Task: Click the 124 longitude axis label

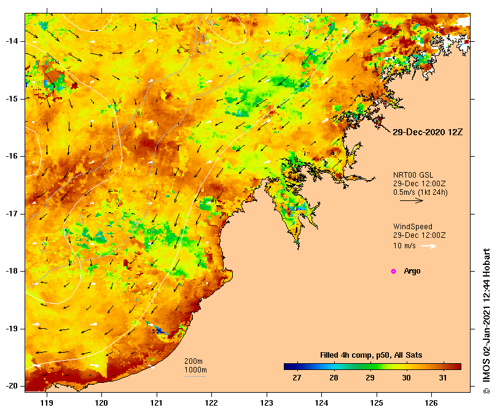Action: (321, 403)
